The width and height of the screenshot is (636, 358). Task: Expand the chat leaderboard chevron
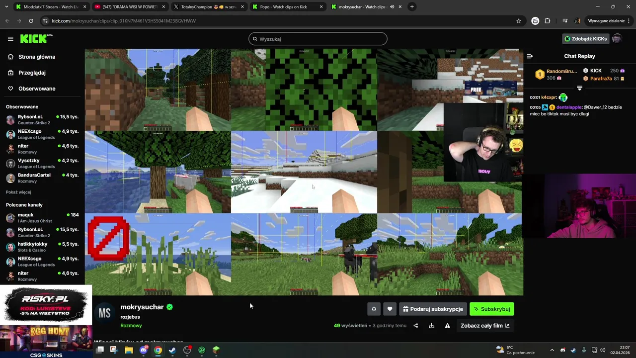579,88
